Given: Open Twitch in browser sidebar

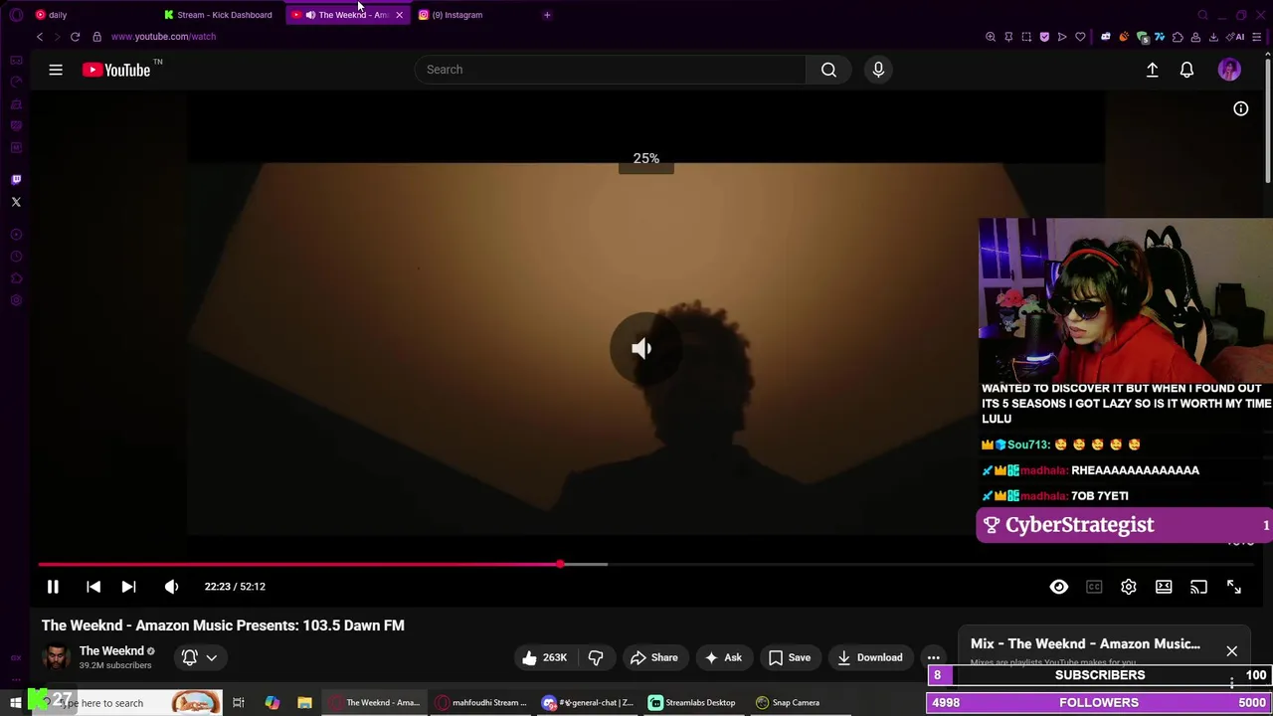Looking at the screenshot, I should pos(16,180).
